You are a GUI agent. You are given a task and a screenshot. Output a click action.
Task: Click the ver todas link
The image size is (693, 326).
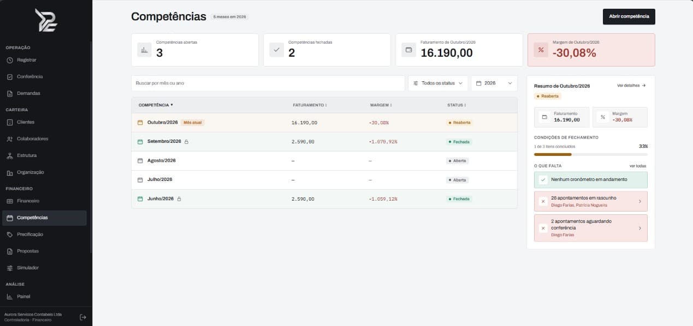pyautogui.click(x=638, y=166)
